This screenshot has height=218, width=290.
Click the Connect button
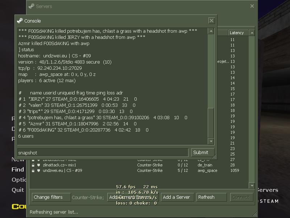coord(241,197)
